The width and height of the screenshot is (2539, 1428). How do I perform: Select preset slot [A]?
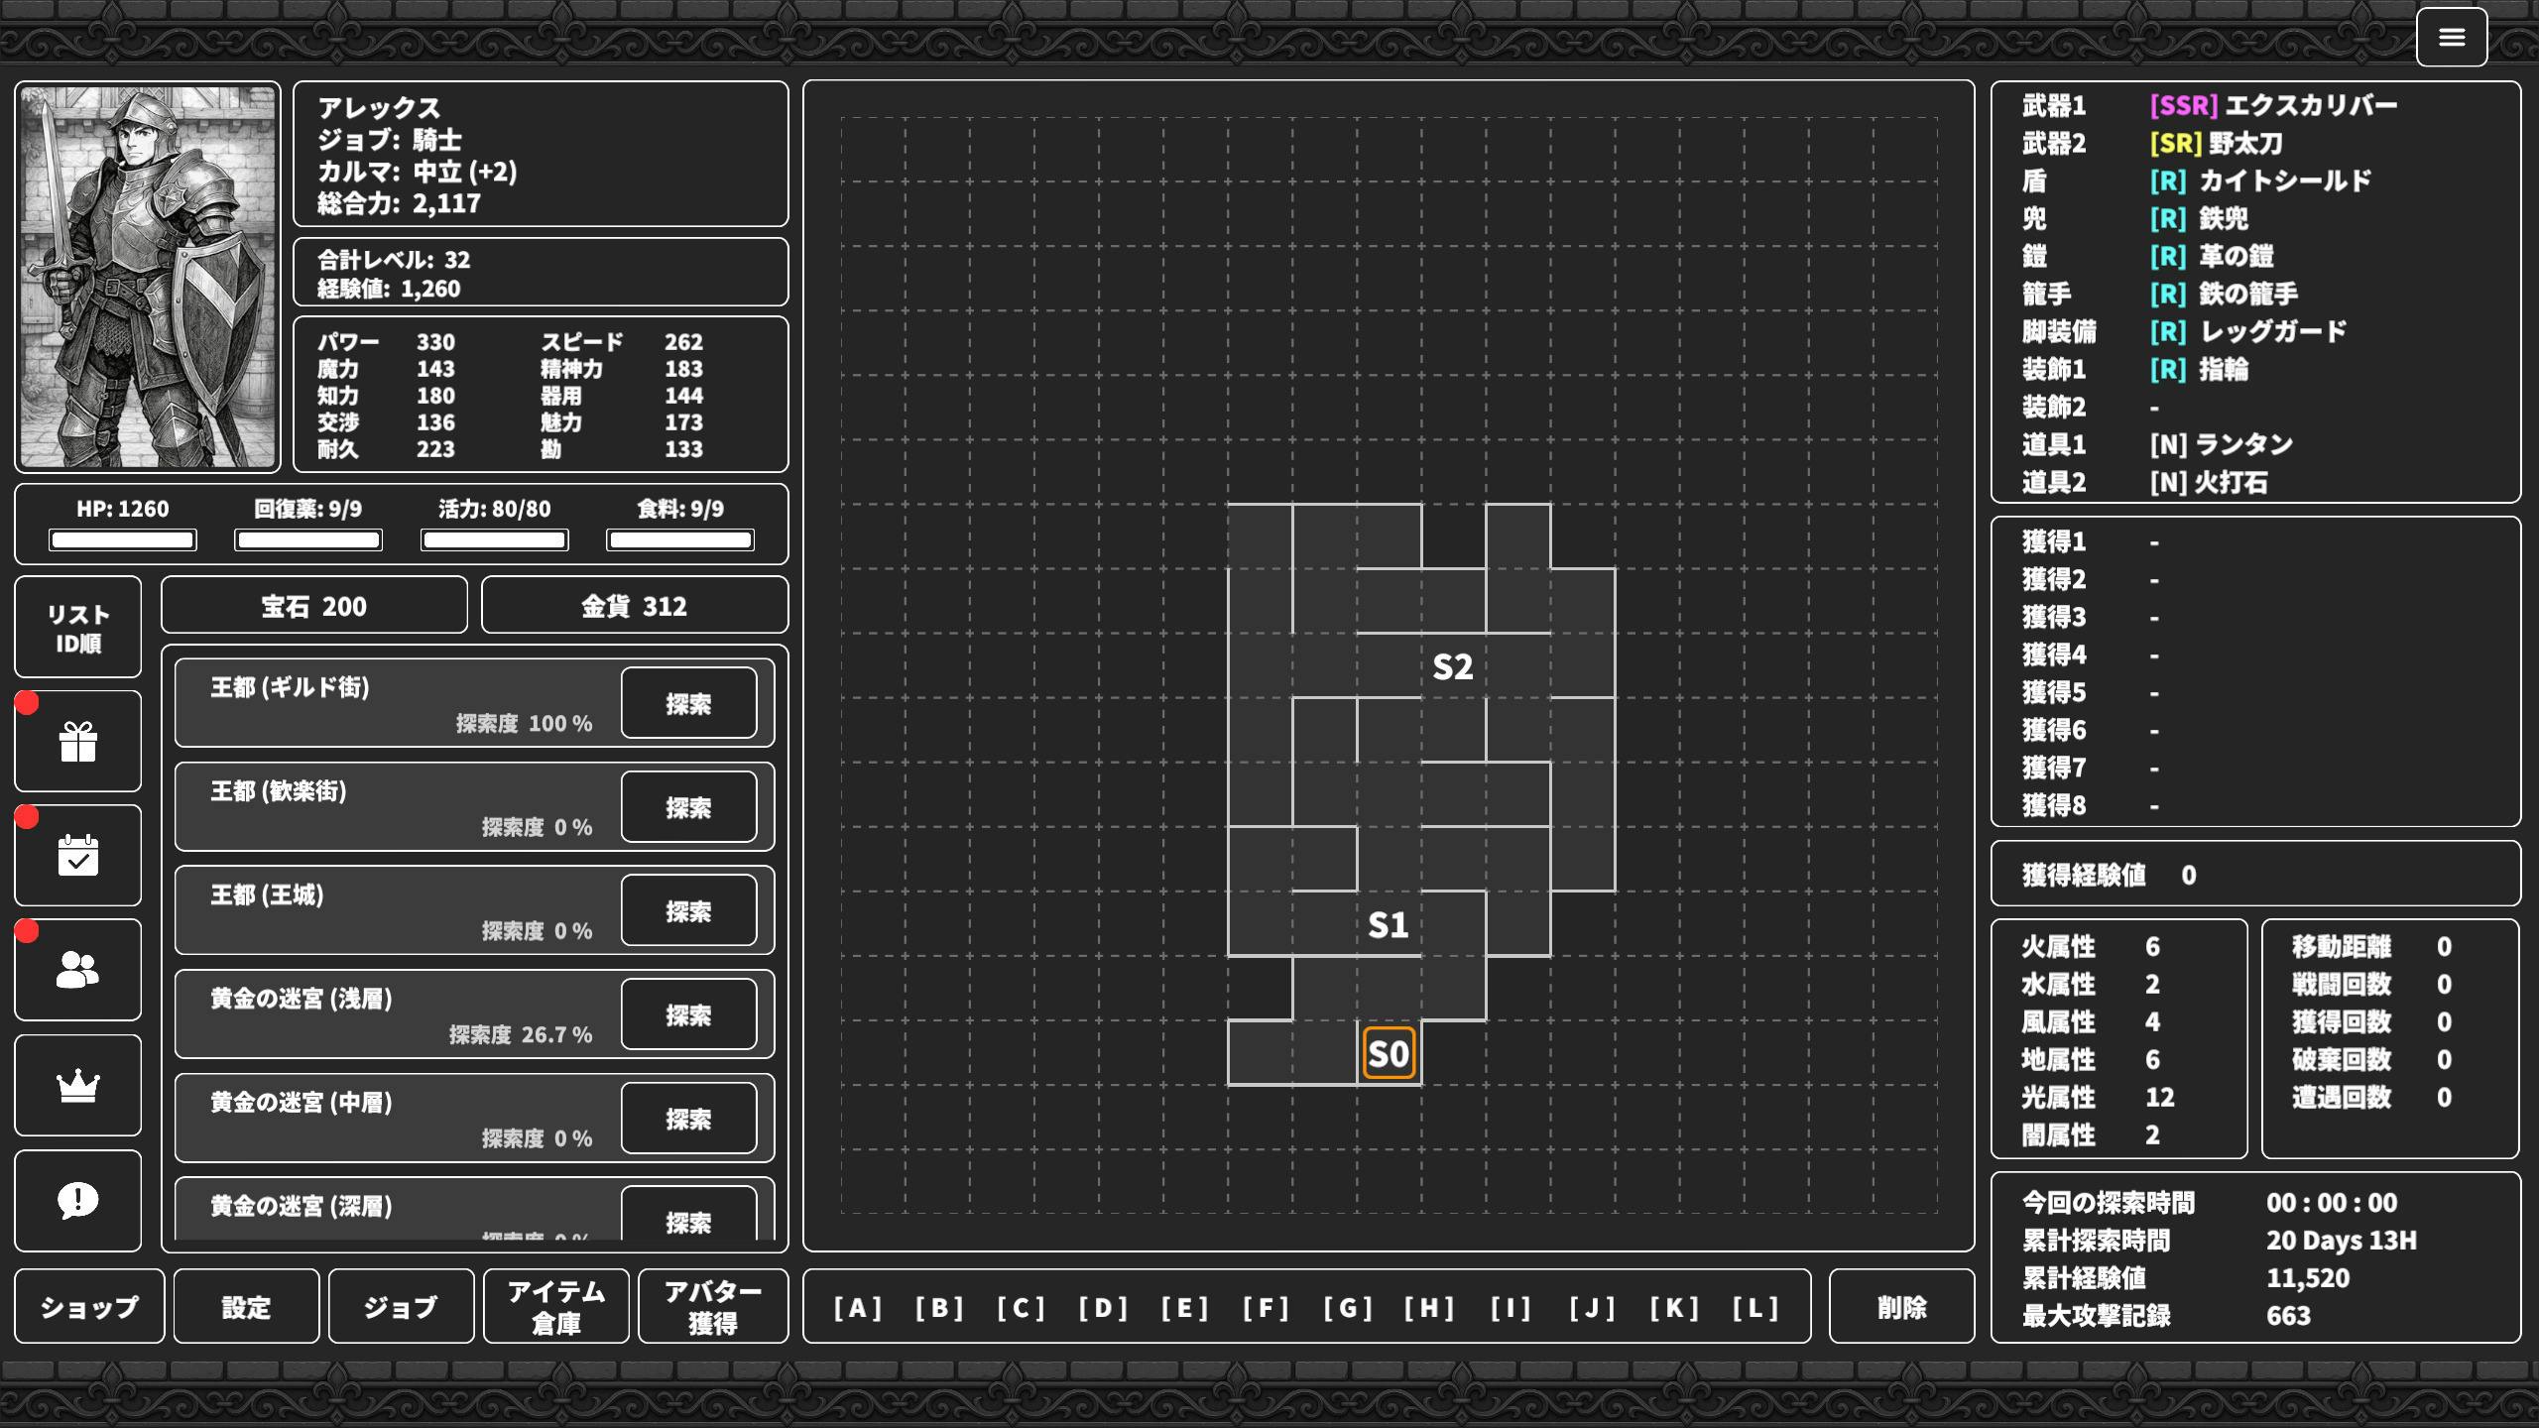(858, 1308)
